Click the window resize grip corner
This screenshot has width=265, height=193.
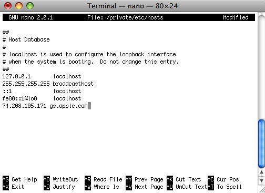click(262, 190)
